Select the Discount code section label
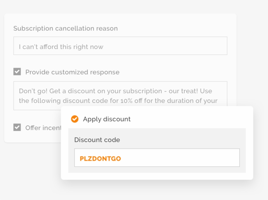268x200 pixels. coord(97,140)
